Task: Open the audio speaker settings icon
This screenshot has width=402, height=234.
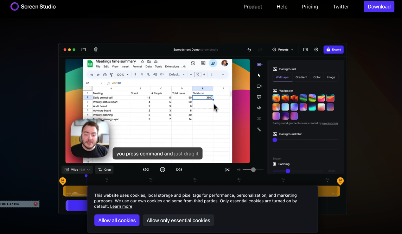Action: point(259,108)
